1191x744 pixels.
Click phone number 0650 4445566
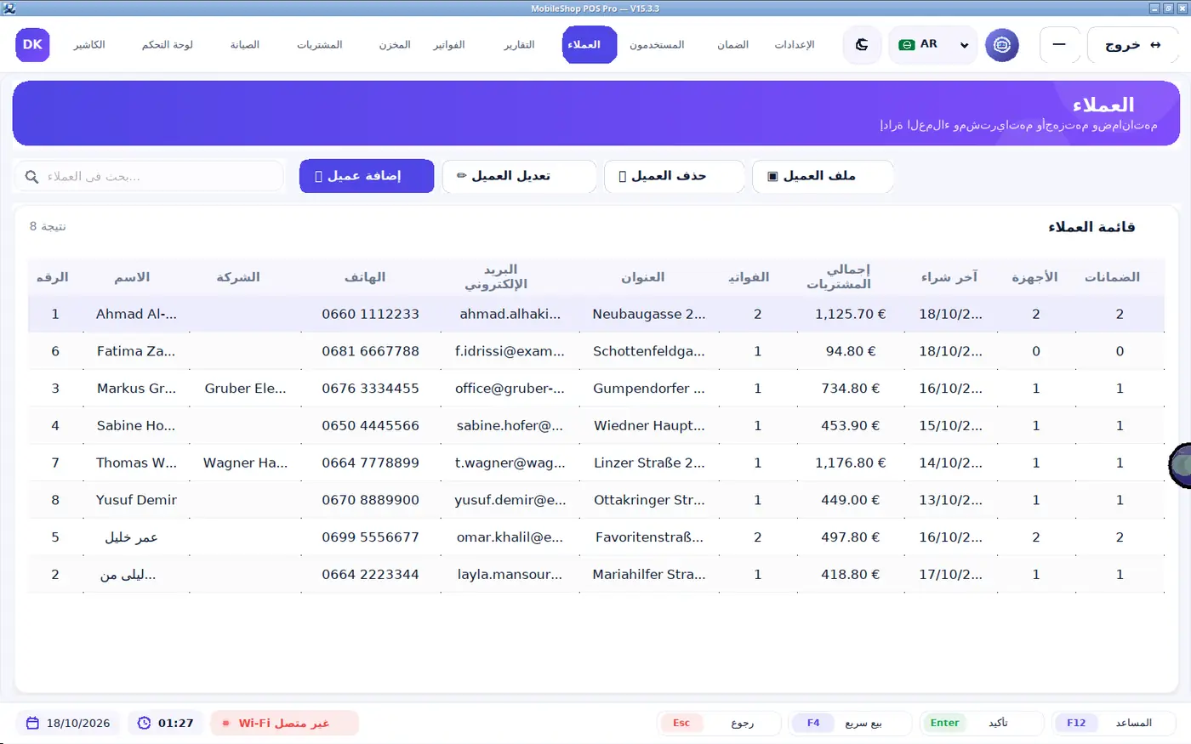tap(370, 426)
